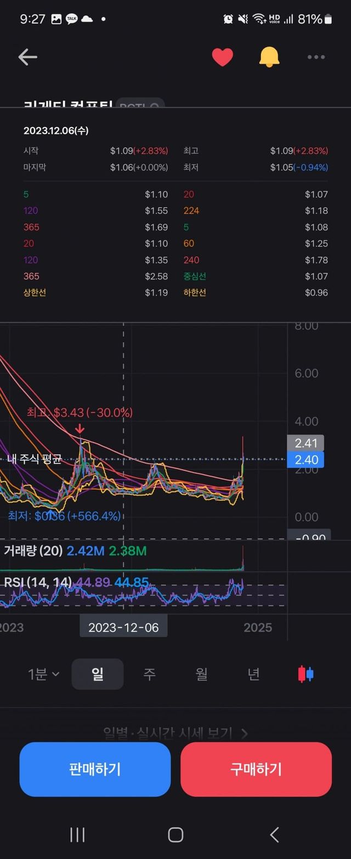Select the 일 daily tab

click(x=98, y=674)
